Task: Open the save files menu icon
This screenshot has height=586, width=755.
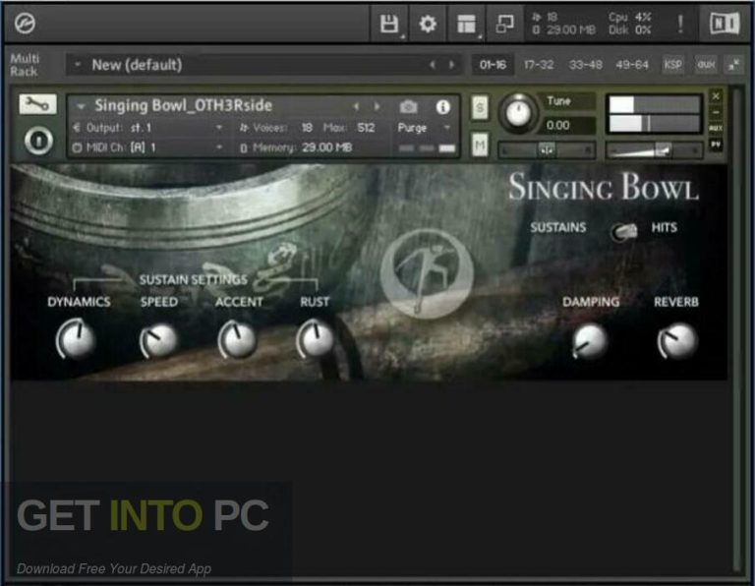Action: pyautogui.click(x=389, y=24)
